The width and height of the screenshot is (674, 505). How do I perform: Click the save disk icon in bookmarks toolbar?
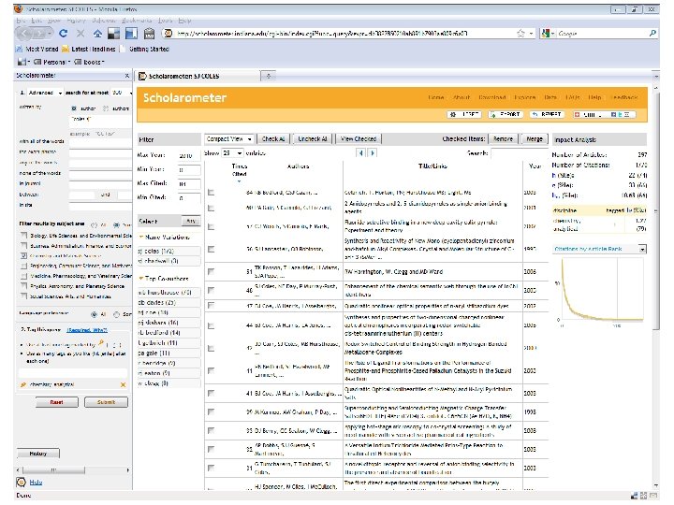pyautogui.click(x=22, y=62)
